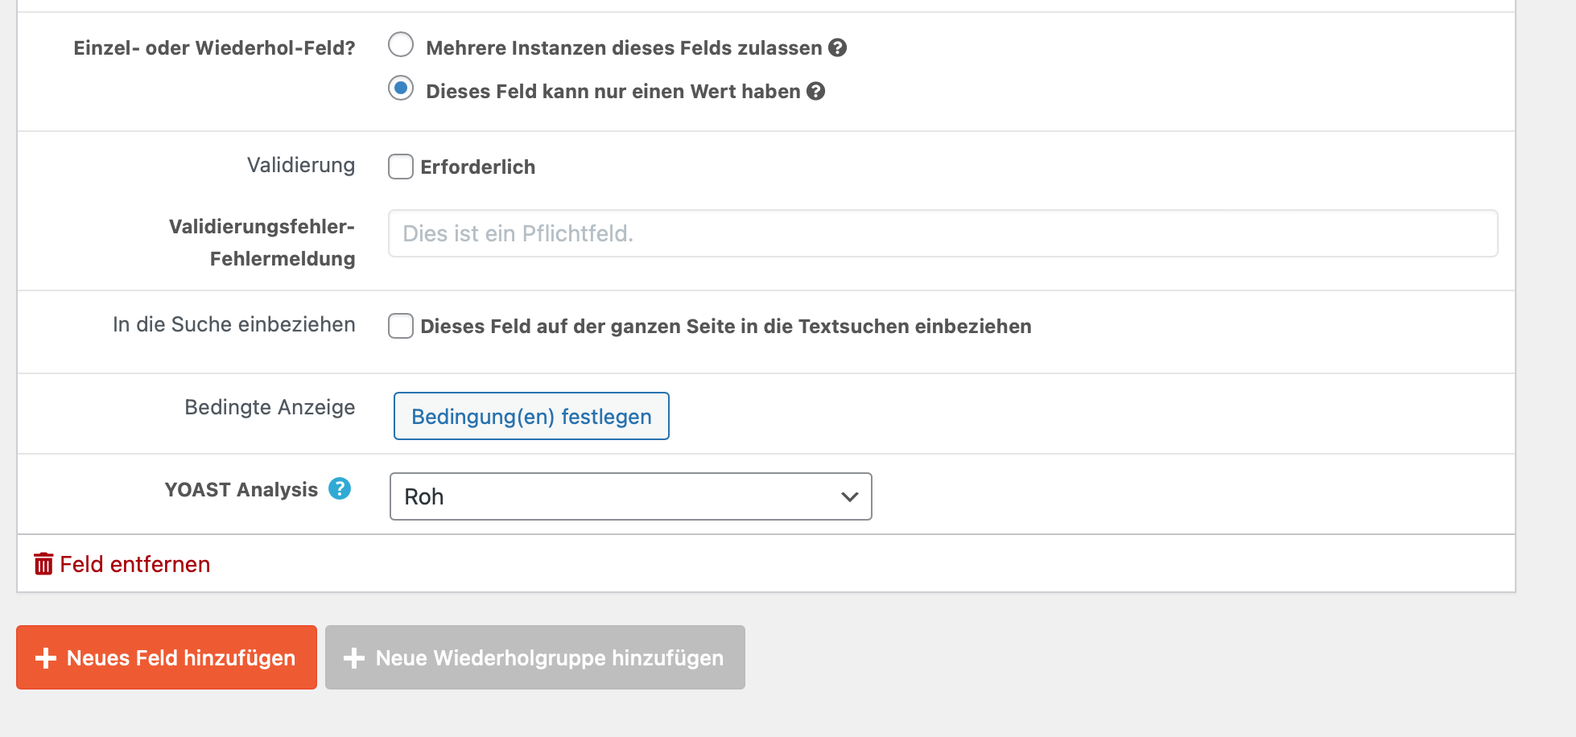Enable the Erforderlich checkbox
This screenshot has height=737, width=1576.
click(401, 167)
